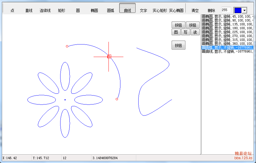Focus the input field showing 255
The image size is (256, 163).
tap(226, 10)
